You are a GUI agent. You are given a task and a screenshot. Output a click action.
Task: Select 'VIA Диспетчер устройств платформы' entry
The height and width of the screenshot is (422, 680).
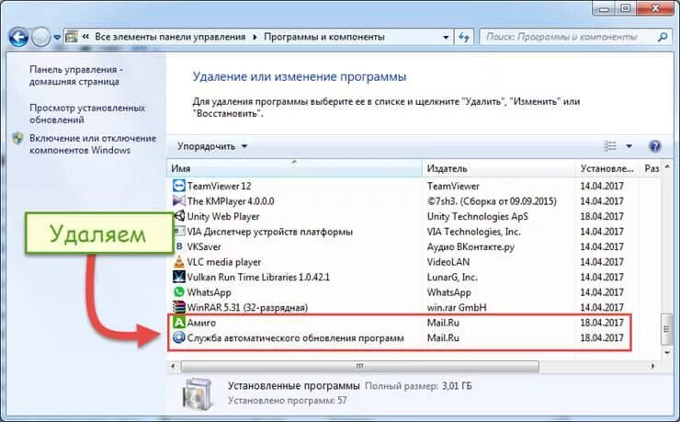[x=270, y=232]
